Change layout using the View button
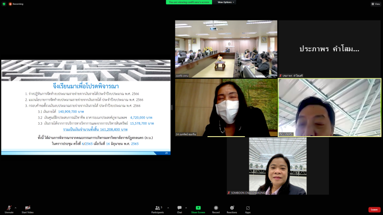Viewport: 383px width, 215px height. (x=376, y=4)
